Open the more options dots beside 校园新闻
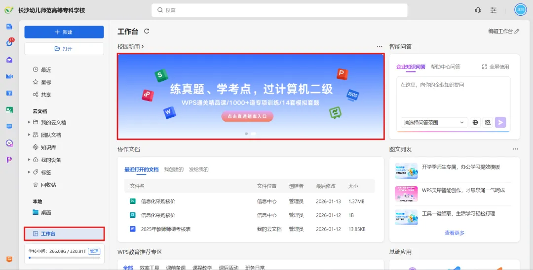The image size is (533, 270). point(380,46)
